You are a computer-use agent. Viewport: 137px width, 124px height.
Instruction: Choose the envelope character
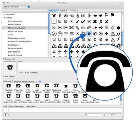(x=77, y=34)
